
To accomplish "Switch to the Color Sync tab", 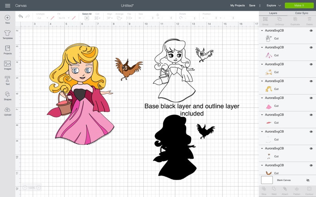I will coord(302,13).
